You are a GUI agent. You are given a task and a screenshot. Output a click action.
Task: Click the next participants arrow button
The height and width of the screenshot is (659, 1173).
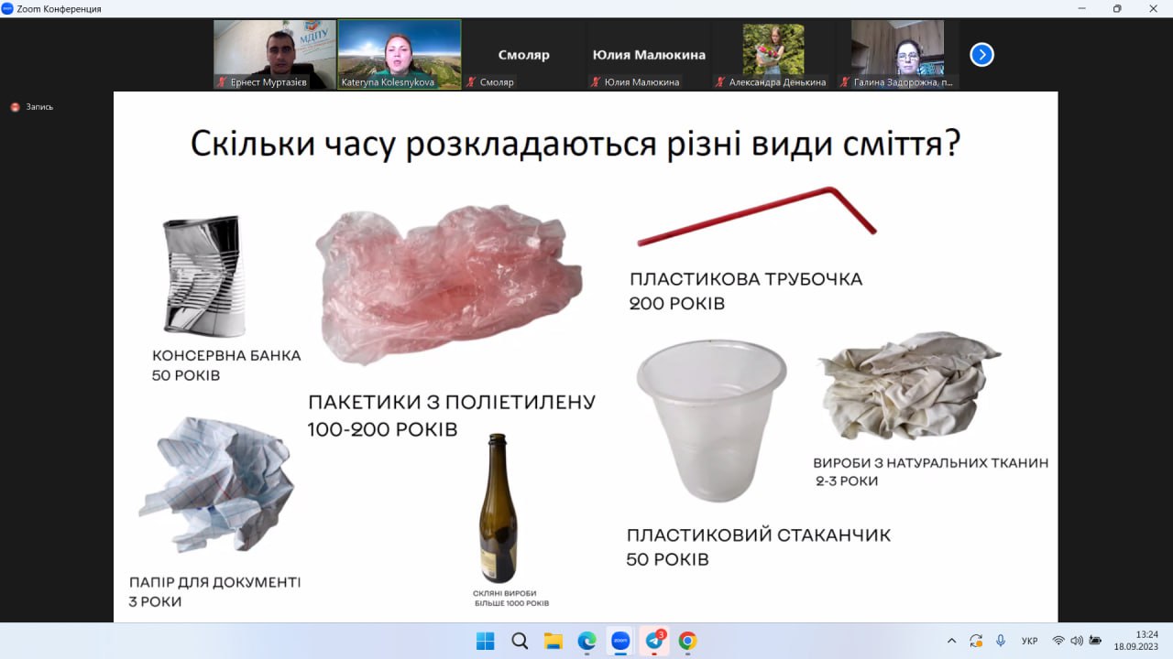[981, 55]
